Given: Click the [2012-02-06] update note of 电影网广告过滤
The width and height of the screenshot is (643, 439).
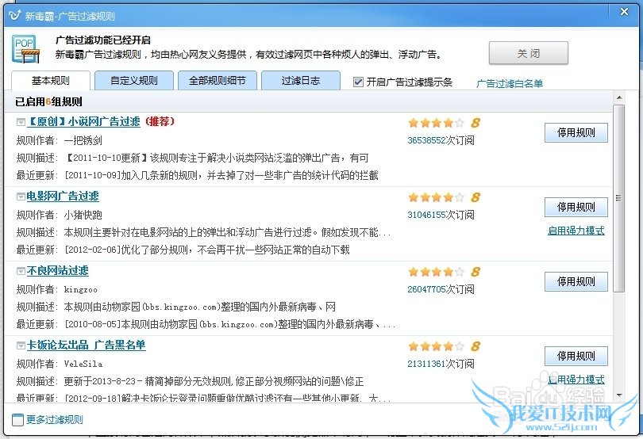Looking at the screenshot, I should [x=207, y=250].
